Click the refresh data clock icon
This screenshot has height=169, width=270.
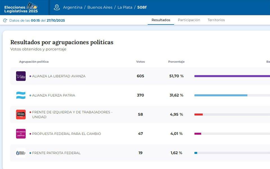coord(5,20)
